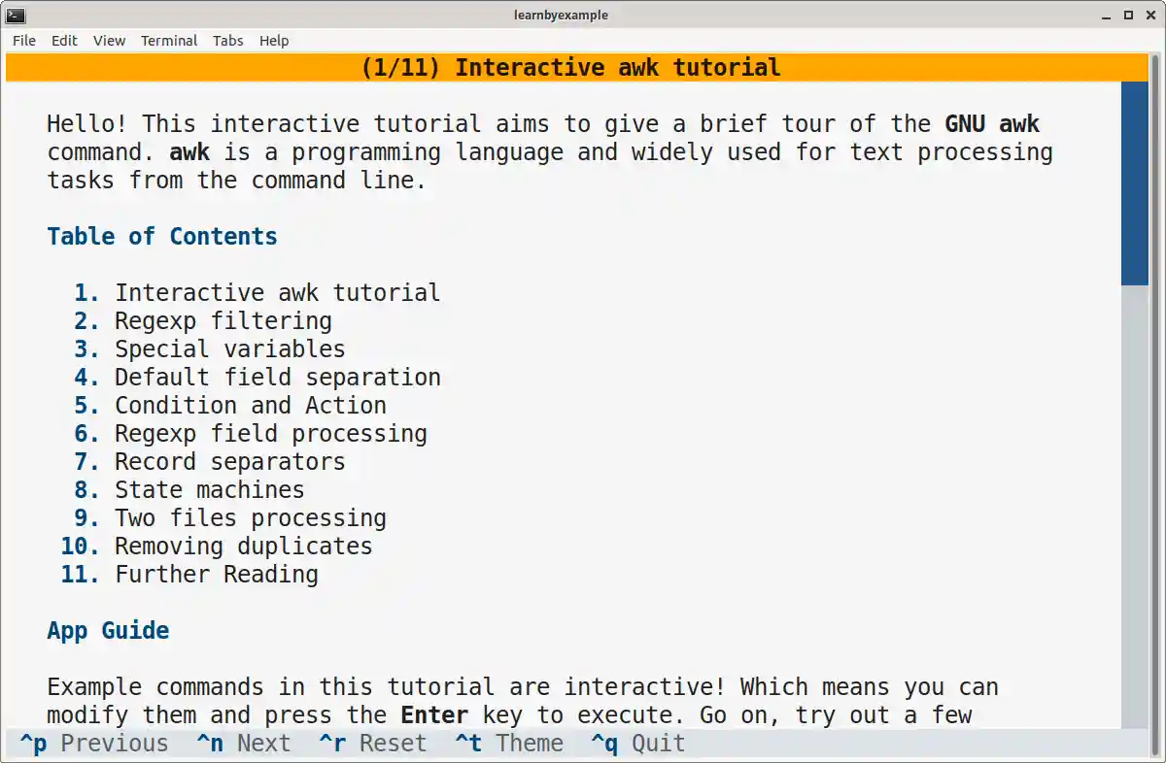Select the Record separators chapter
This screenshot has height=763, width=1166.
pos(229,461)
